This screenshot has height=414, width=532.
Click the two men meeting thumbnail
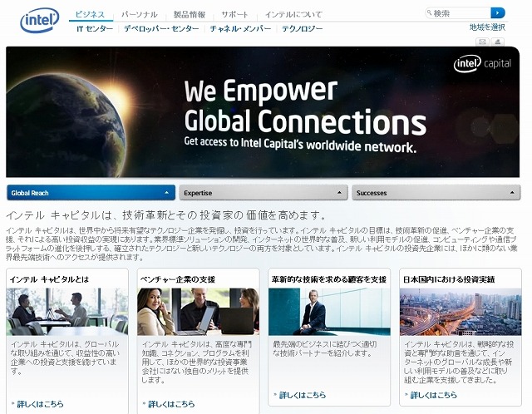coord(67,312)
